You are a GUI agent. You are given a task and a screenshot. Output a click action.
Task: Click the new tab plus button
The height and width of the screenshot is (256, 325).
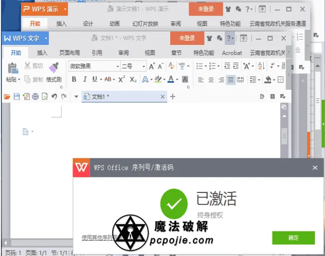pos(173,96)
